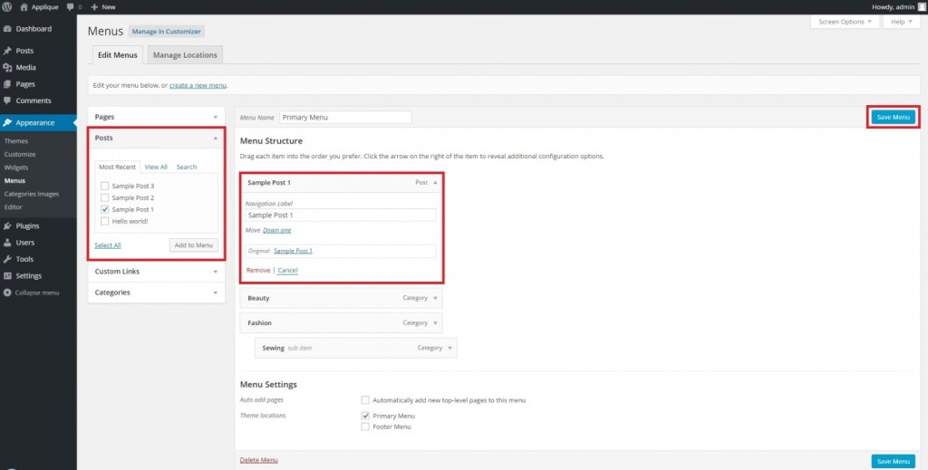Click the Media icon in sidebar
This screenshot has width=928, height=470.
tap(7, 67)
